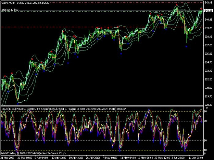The width and height of the screenshot is (214, 160).
Task: Click the 229.70 price scale label
Action: [209, 97]
